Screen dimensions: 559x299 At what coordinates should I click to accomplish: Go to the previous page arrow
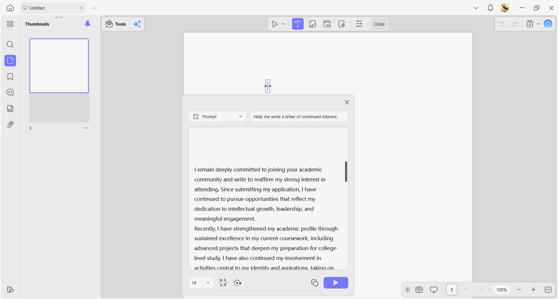[466, 290]
